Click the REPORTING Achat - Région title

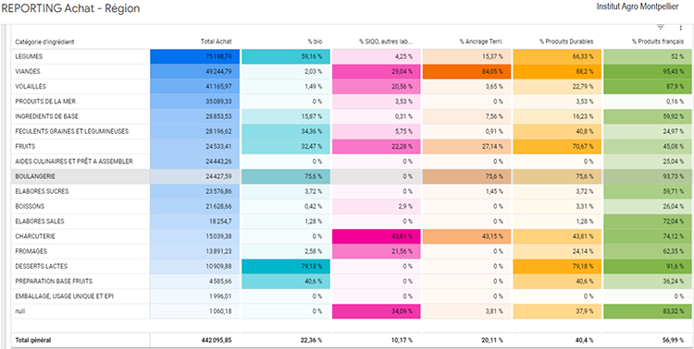pos(71,8)
